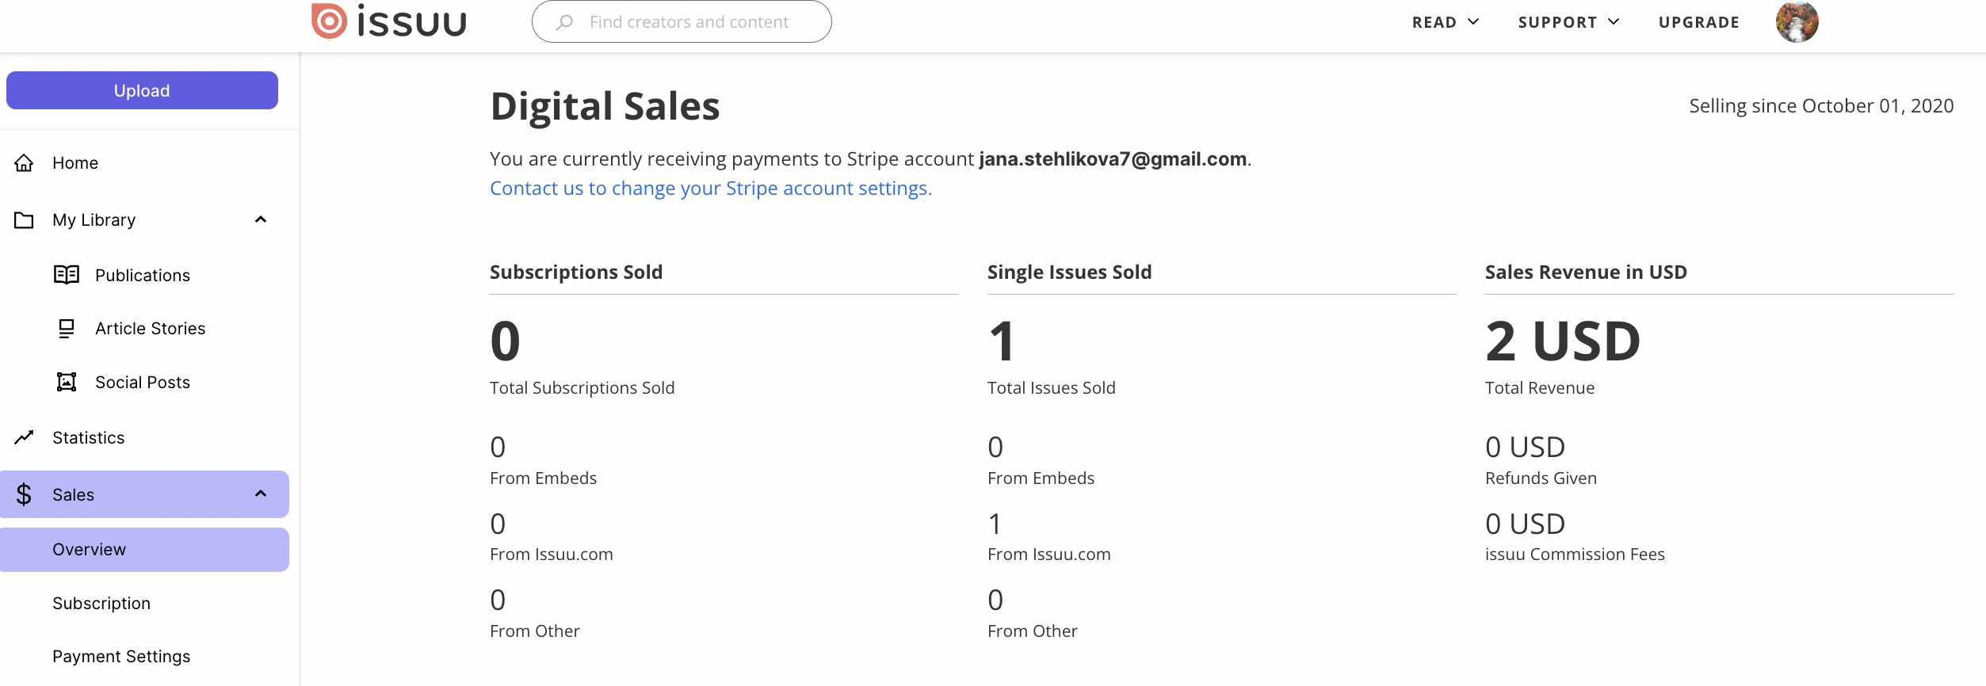This screenshot has width=1986, height=686.
Task: Click the Social Posts image icon
Action: (x=67, y=382)
